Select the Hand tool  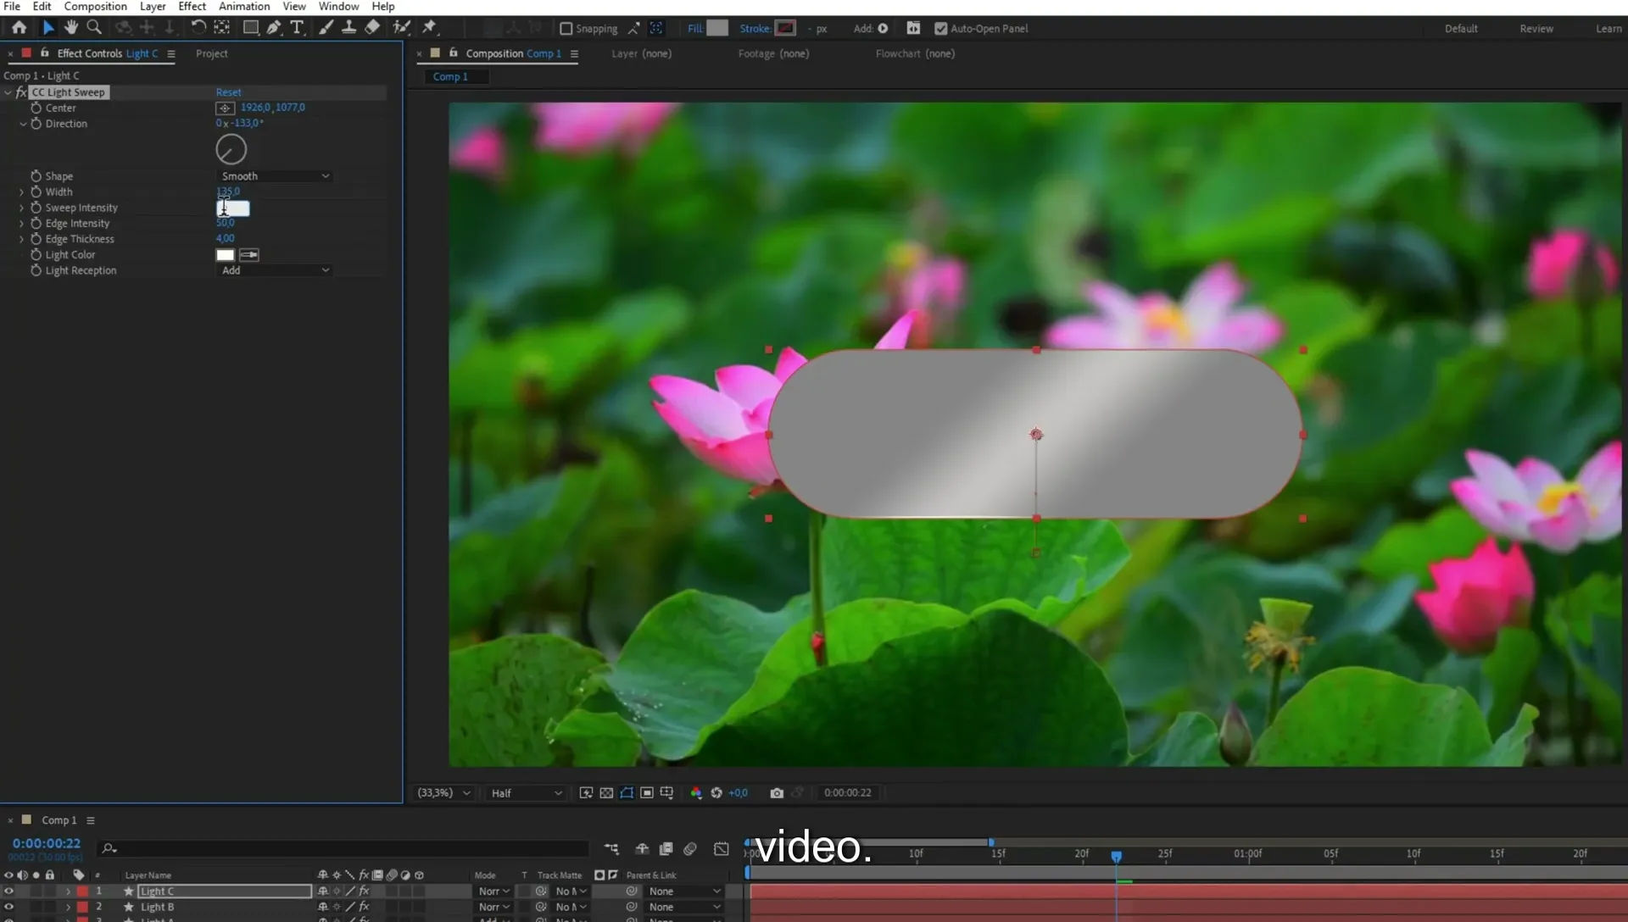point(71,27)
